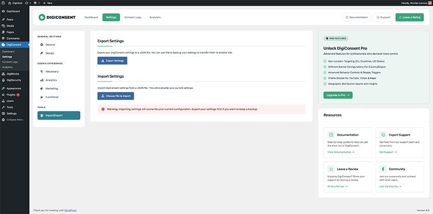Open the View Documentation link
Image resolution: width=433 pixels, height=214 pixels.
[341, 152]
